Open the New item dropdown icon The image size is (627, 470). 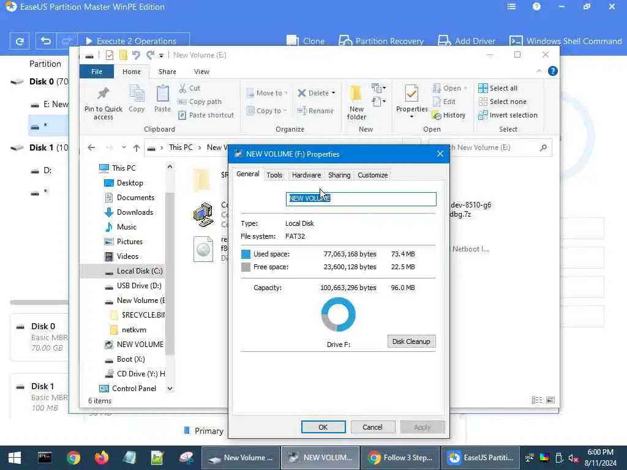[x=378, y=88]
